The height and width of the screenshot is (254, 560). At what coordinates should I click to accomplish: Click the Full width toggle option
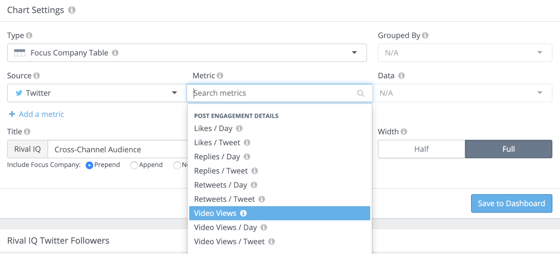click(508, 149)
